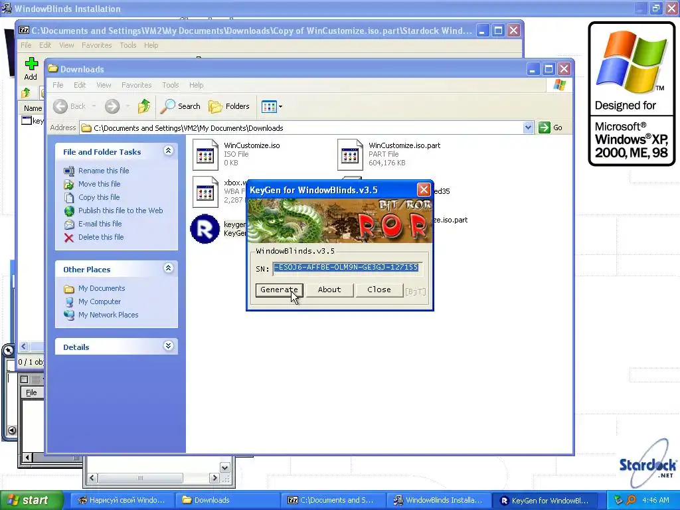This screenshot has height=510, width=680.
Task: Click About button in KeyGen window
Action: coord(329,290)
